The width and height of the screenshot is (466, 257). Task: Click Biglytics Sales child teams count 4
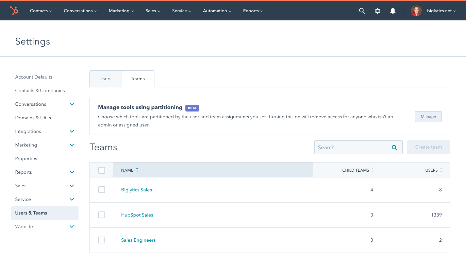tap(372, 190)
